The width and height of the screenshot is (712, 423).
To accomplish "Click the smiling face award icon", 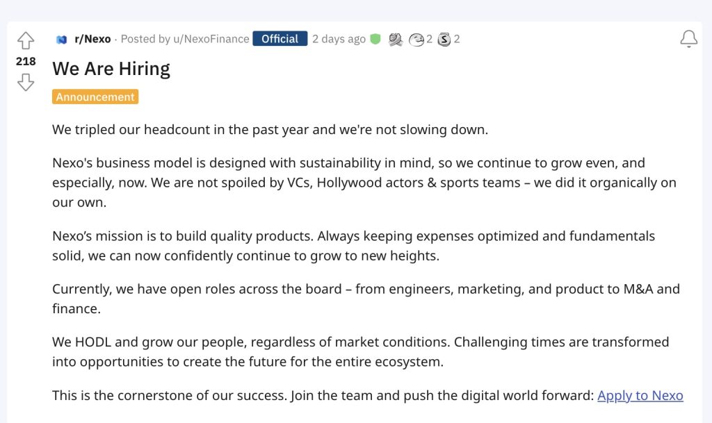I will click(x=416, y=40).
